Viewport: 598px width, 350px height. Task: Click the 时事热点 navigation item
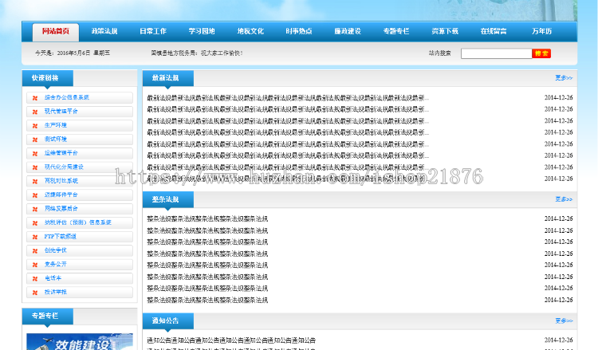click(299, 31)
